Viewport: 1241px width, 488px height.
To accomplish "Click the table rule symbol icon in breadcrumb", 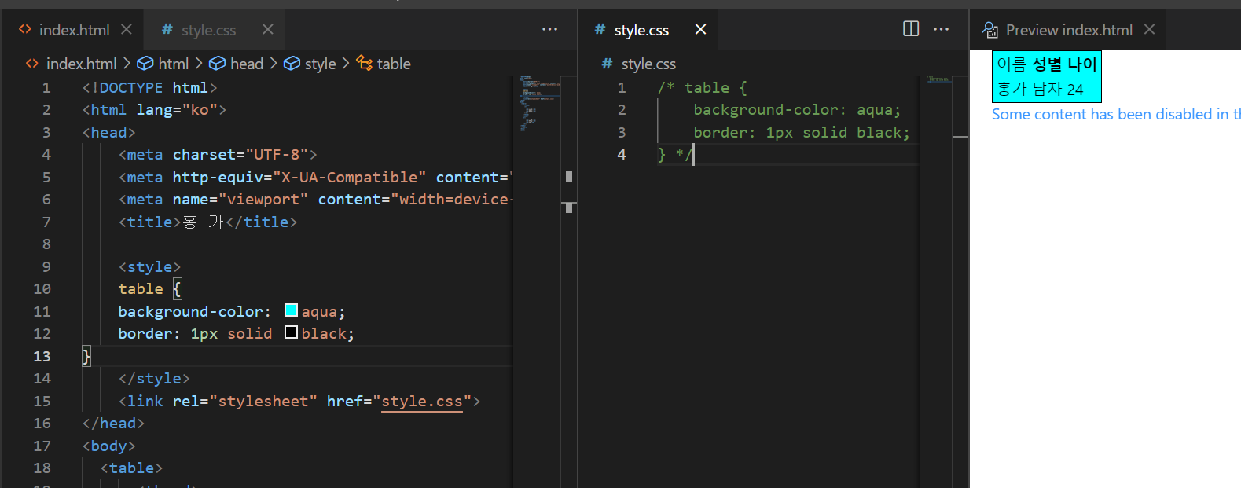I will [x=365, y=63].
